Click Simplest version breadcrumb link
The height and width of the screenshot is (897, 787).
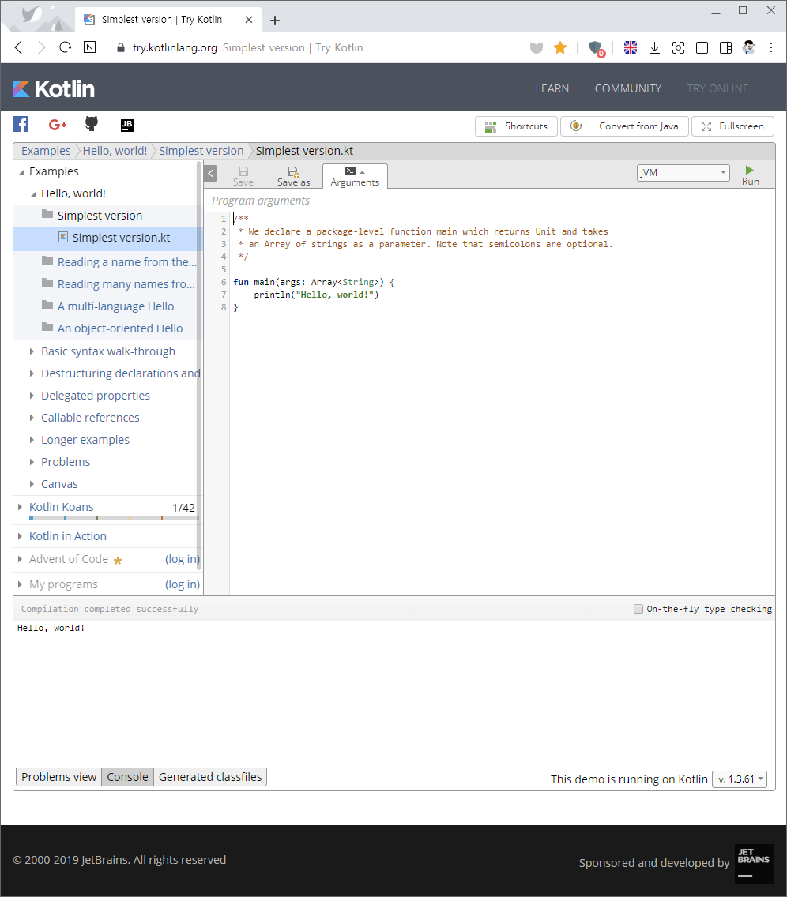pyautogui.click(x=201, y=151)
